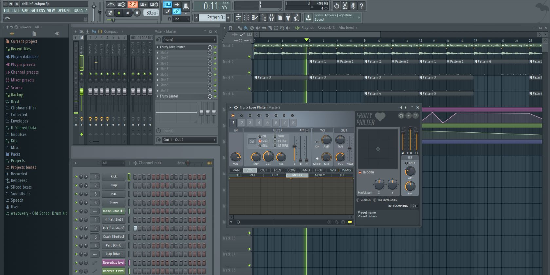
Task: Open the one-click audio recording microphone icon
Action: tap(353, 6)
